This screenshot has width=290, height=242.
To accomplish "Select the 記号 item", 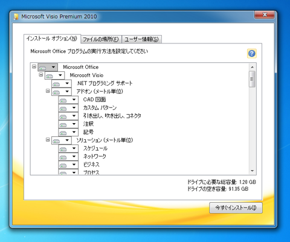I will click(88, 132).
